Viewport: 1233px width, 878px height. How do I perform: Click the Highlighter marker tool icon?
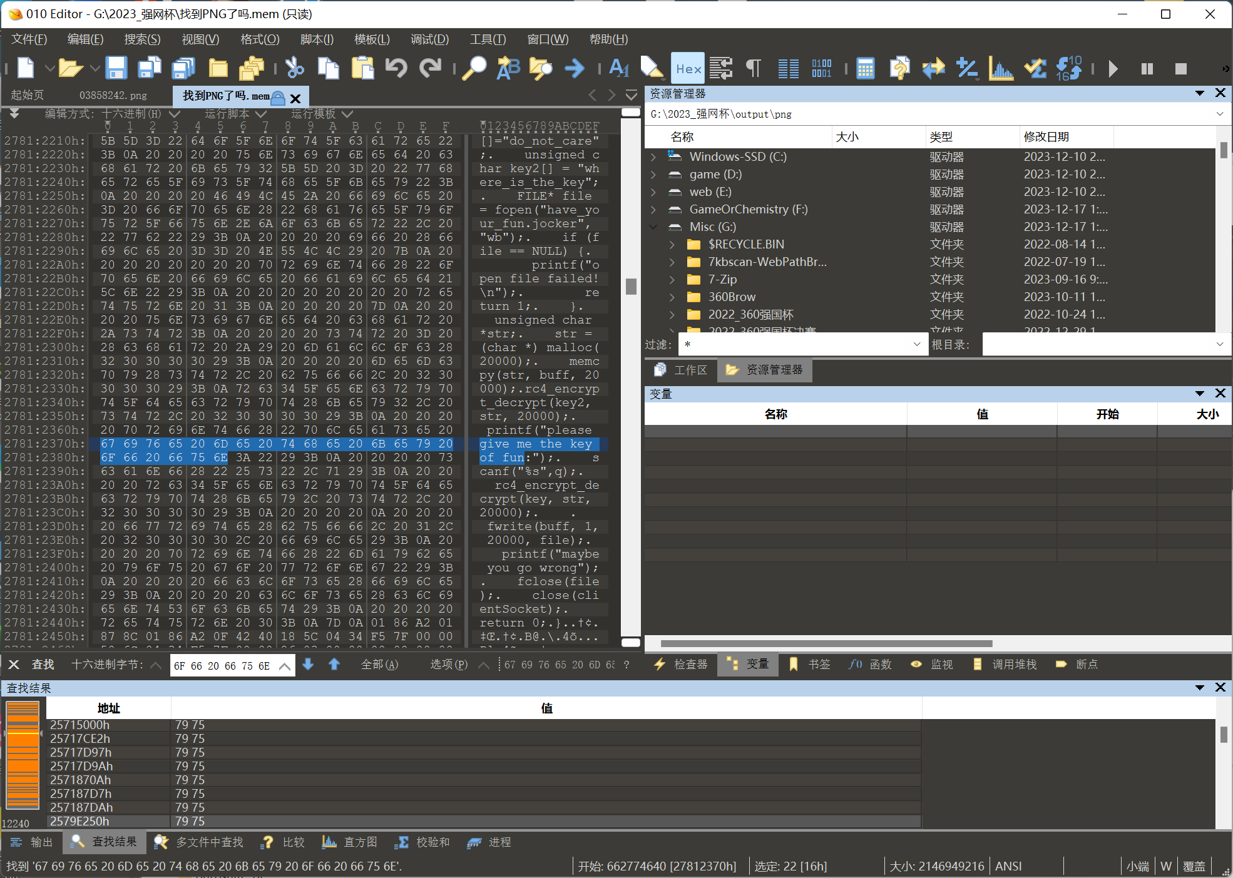(x=652, y=68)
